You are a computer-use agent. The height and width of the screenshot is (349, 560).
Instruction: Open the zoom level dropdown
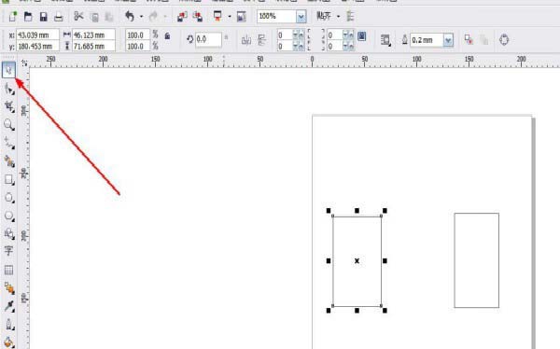coord(301,17)
